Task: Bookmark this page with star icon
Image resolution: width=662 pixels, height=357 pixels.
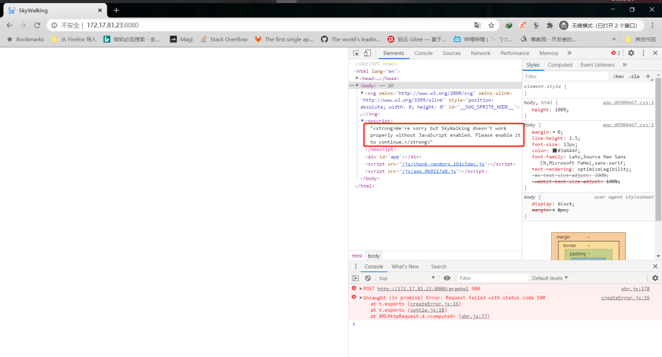Action: pyautogui.click(x=491, y=25)
